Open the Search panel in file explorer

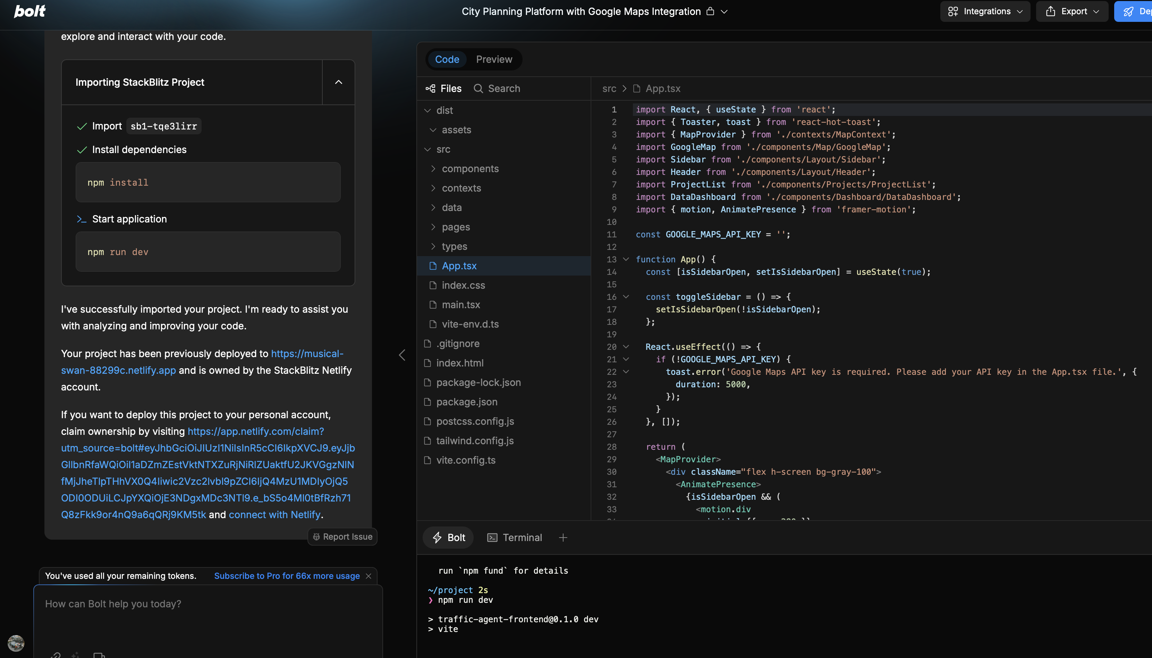click(497, 88)
